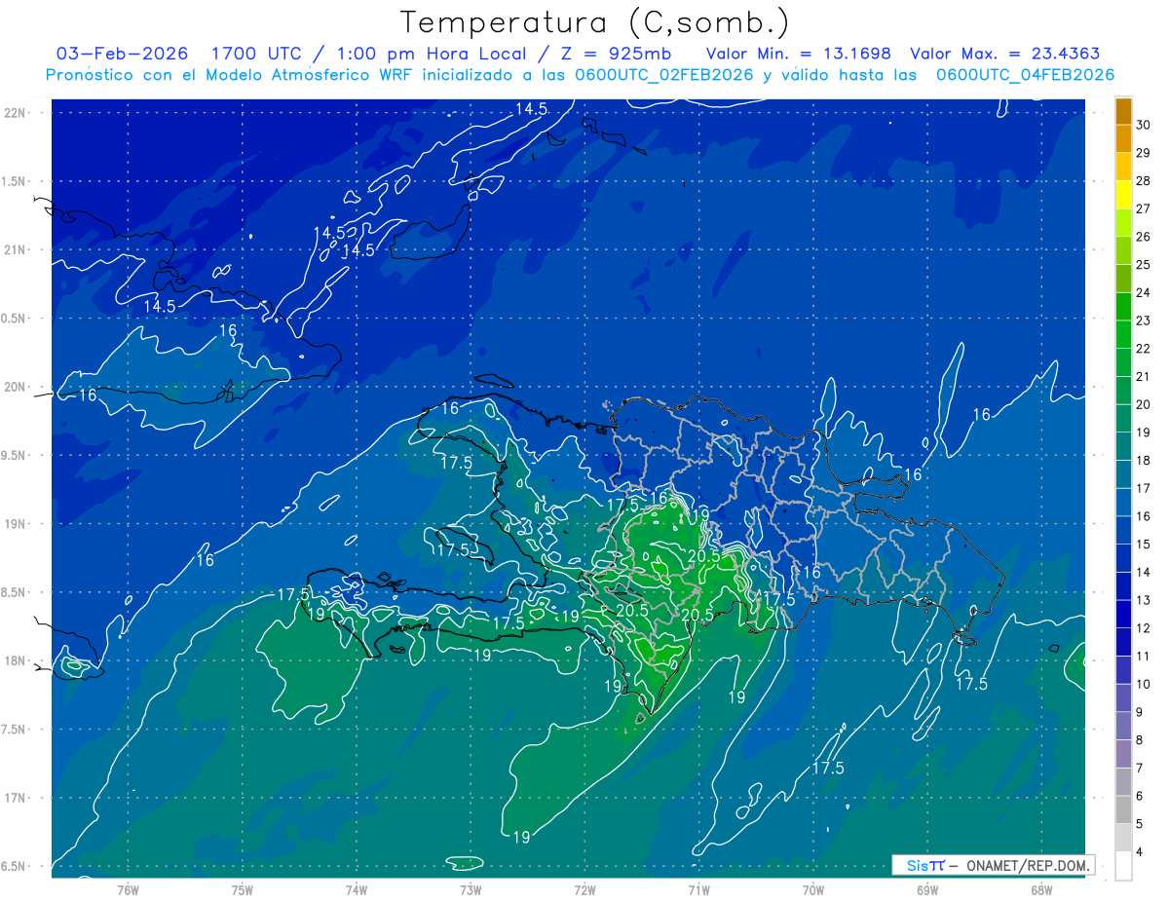The image size is (1169, 903).
Task: Click the 19N latitude axis label
Action: [x=17, y=523]
